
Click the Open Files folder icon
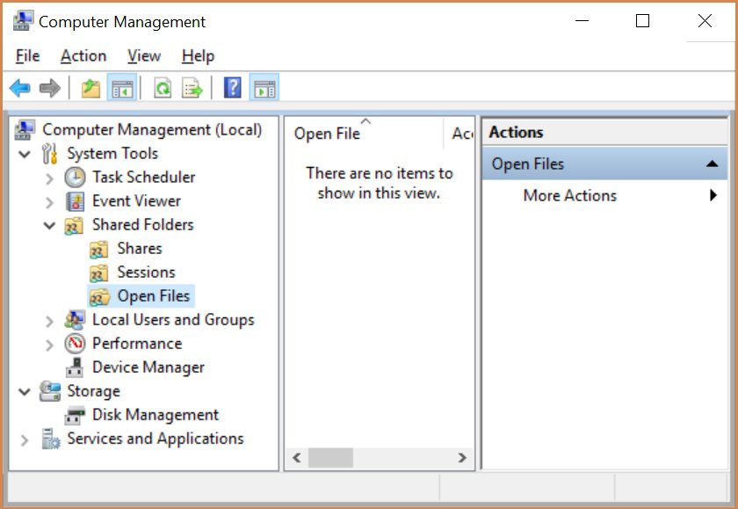[99, 297]
